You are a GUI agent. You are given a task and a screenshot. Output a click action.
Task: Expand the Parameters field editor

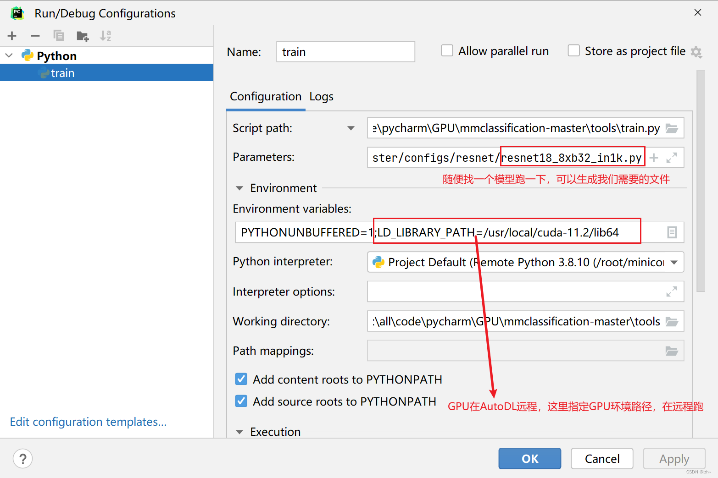click(672, 158)
